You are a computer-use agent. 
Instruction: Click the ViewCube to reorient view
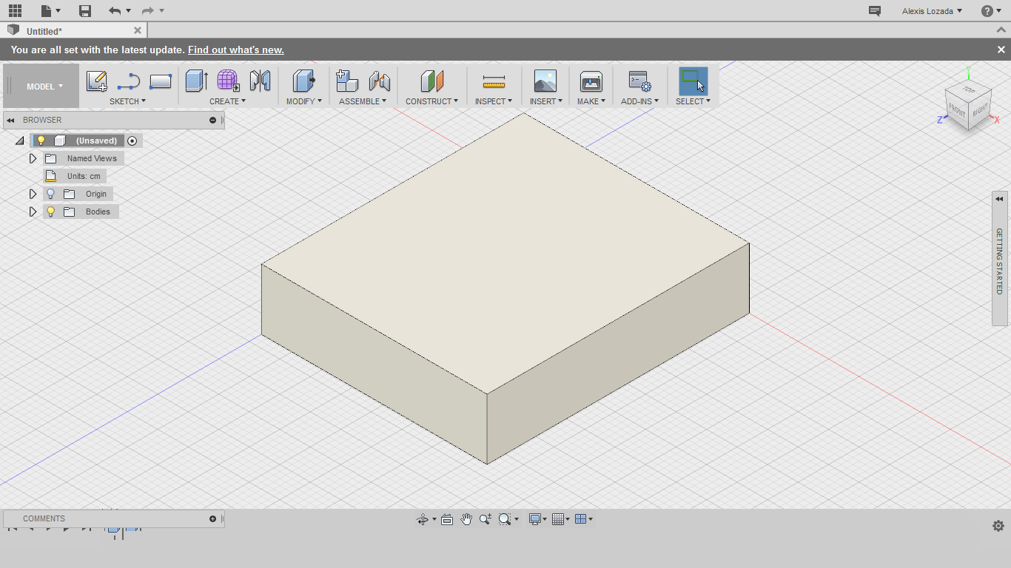click(969, 104)
